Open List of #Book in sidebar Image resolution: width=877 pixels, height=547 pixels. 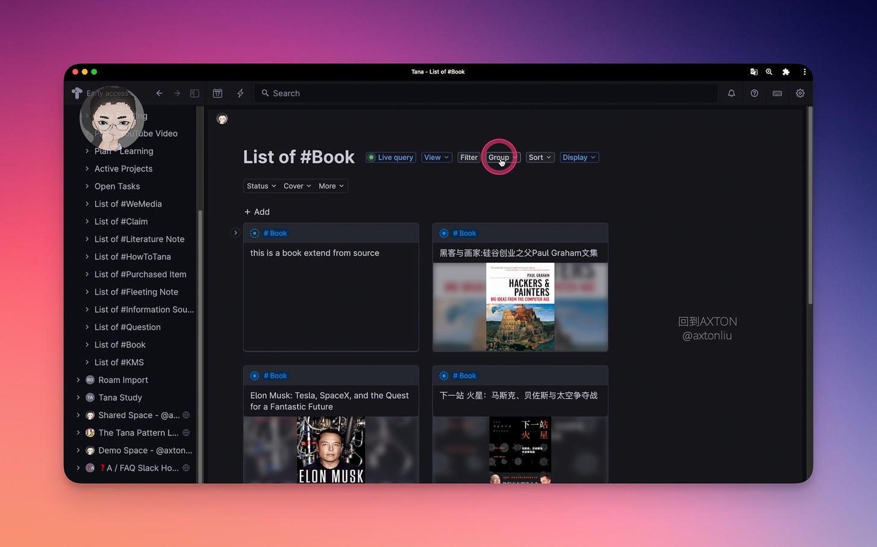pyautogui.click(x=120, y=345)
